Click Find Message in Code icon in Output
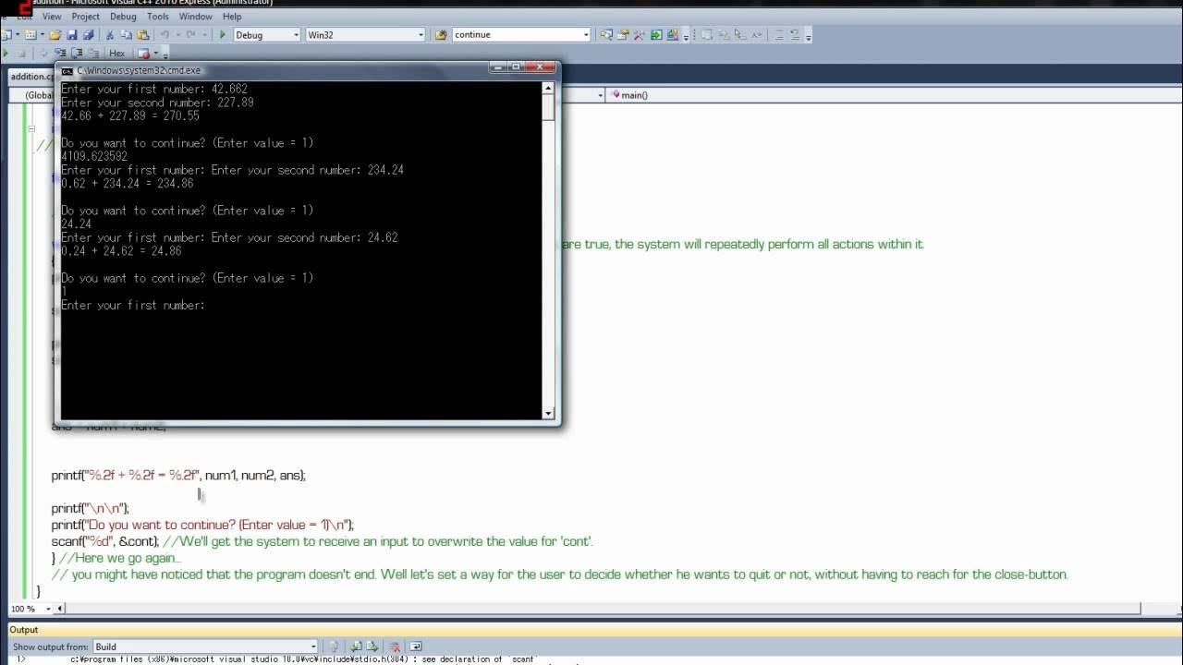 tap(335, 647)
